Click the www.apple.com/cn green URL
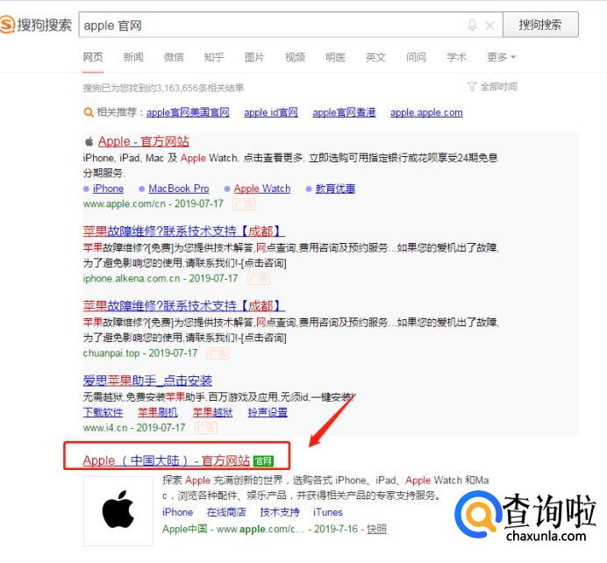The width and height of the screenshot is (607, 563). coord(125,204)
